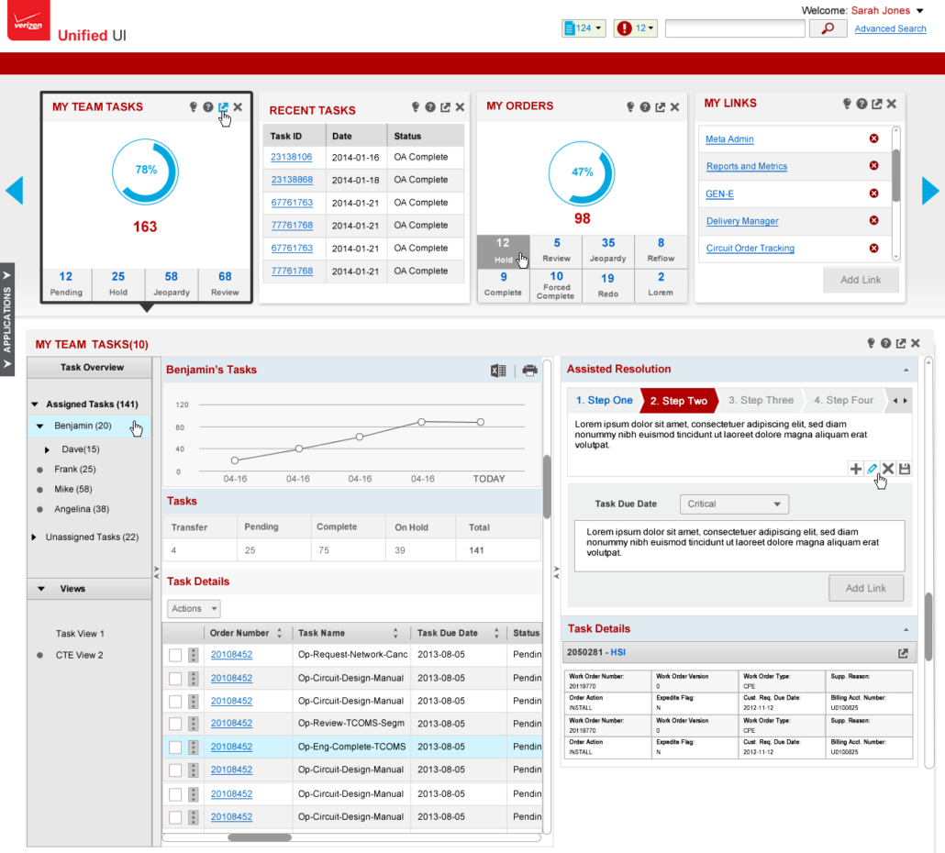Open the Advanced Search link
945x853 pixels.
click(890, 29)
